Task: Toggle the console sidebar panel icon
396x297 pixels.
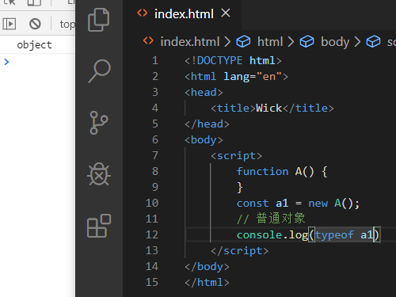Action: coord(10,24)
